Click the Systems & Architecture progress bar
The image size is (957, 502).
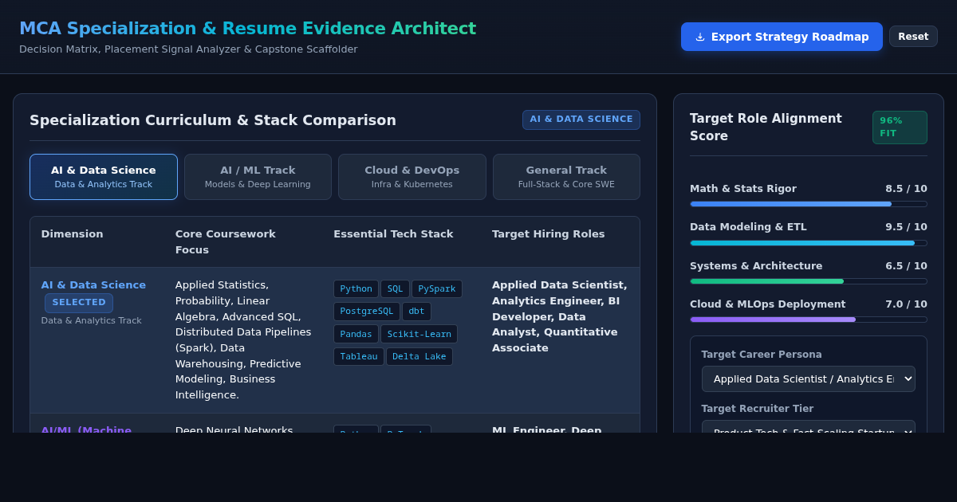tap(809, 281)
